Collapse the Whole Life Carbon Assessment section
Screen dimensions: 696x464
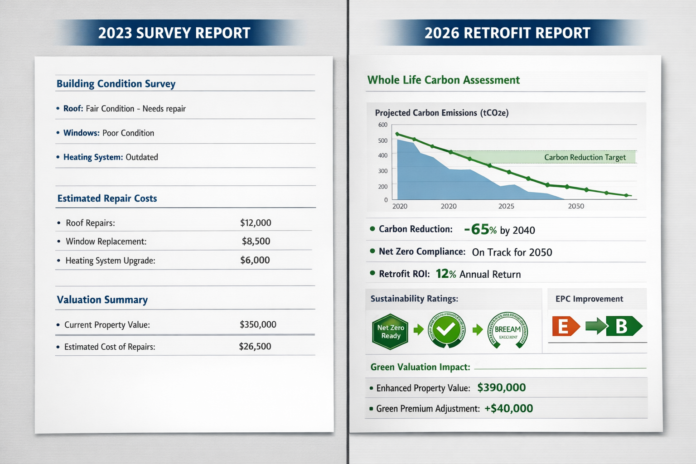pos(444,80)
